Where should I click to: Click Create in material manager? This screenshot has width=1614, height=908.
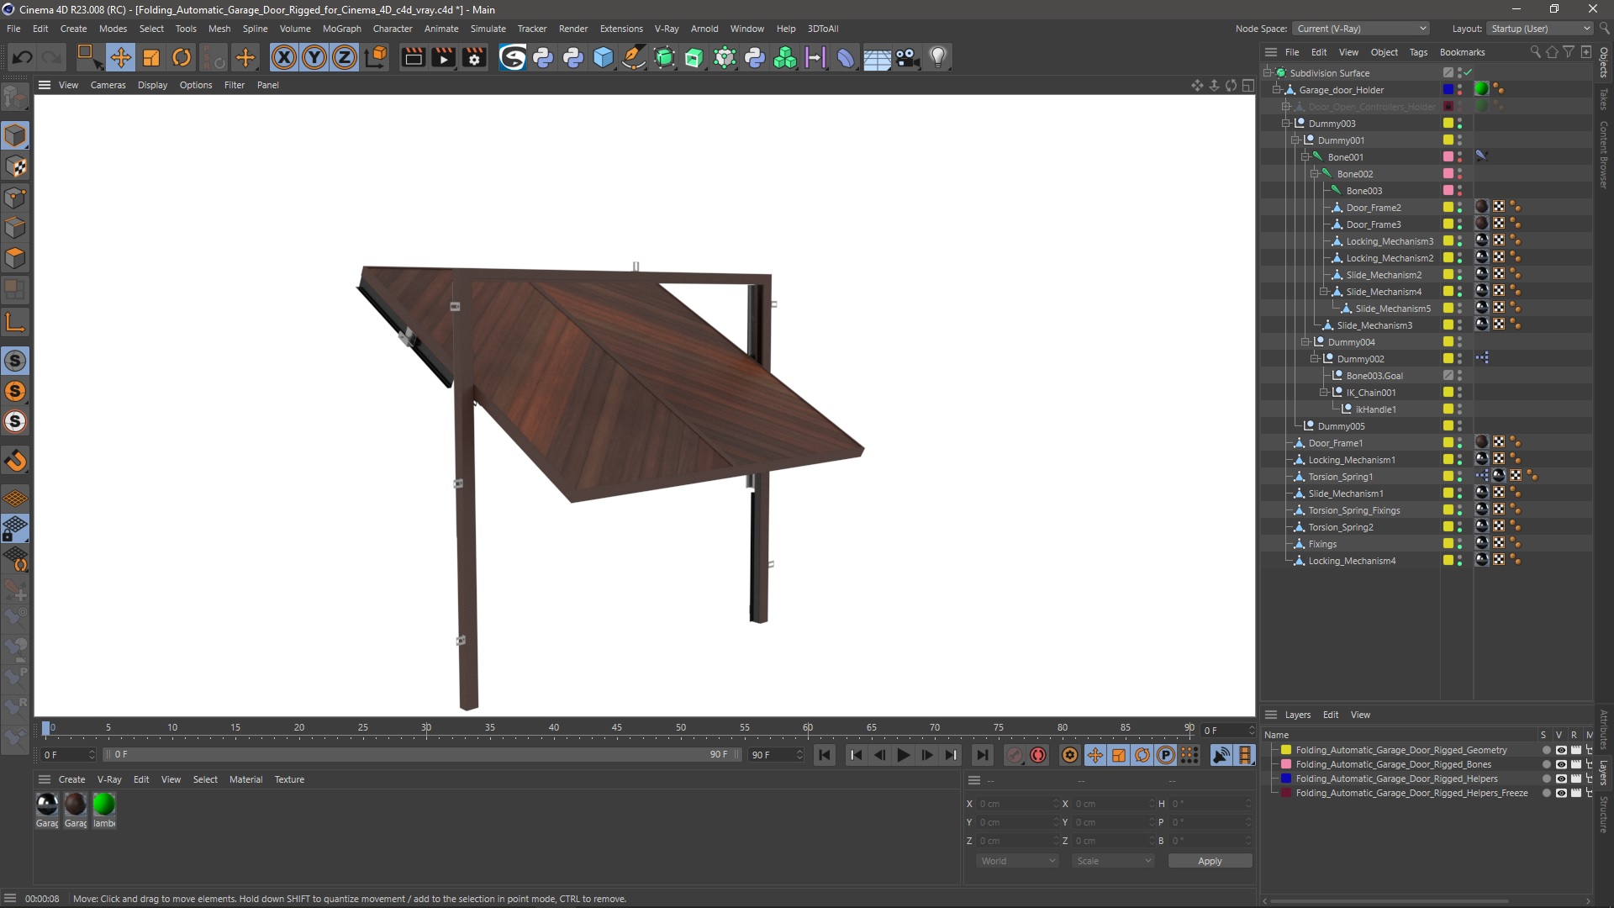(x=71, y=779)
